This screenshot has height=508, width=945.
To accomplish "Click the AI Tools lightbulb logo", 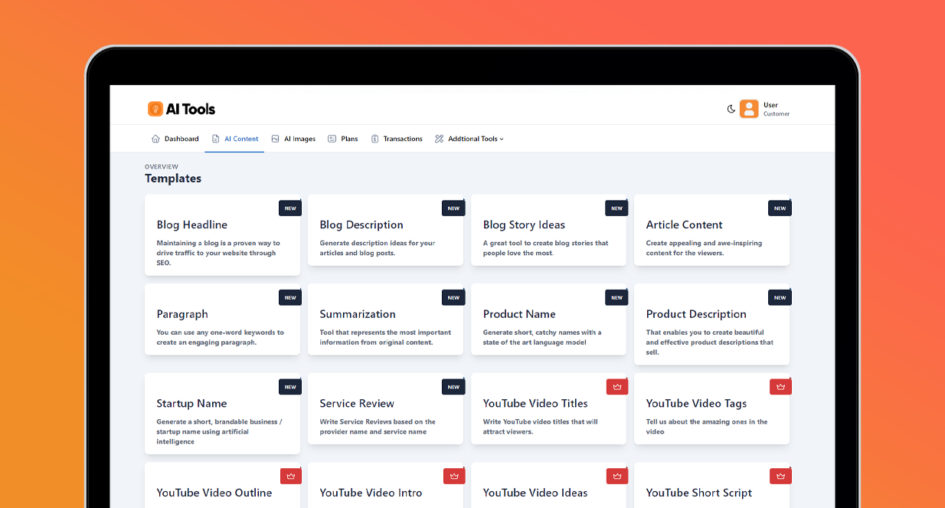I will click(x=155, y=109).
